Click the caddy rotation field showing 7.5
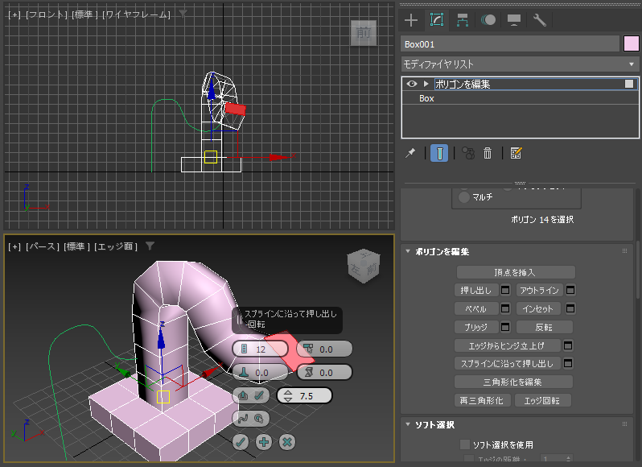The width and height of the screenshot is (642, 467). [305, 395]
